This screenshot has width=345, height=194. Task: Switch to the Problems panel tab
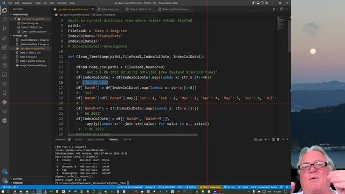click(x=60, y=140)
